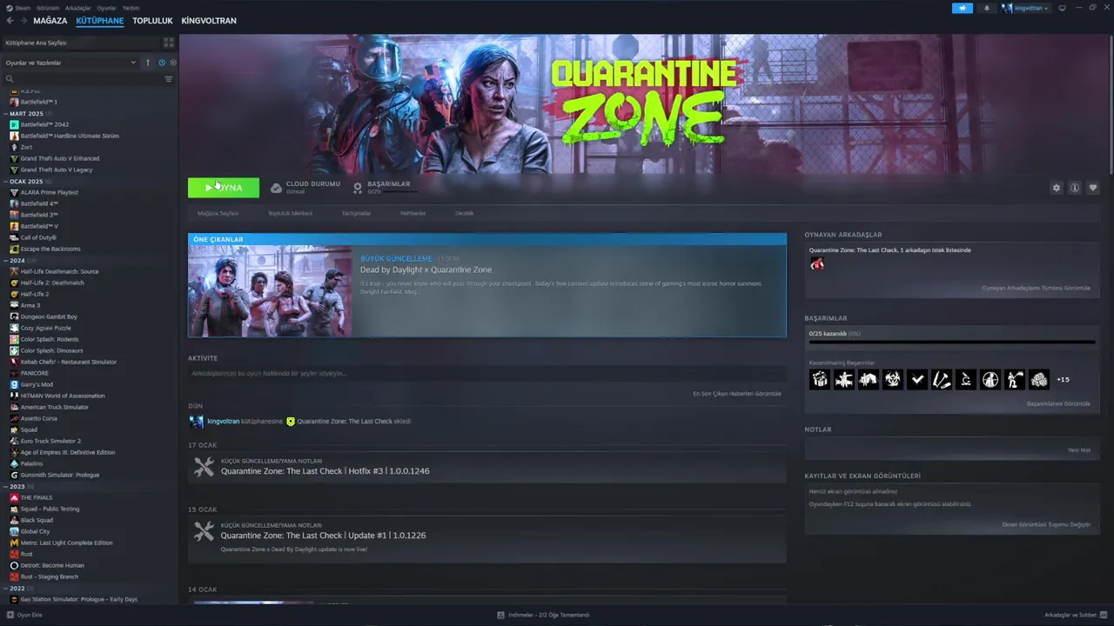Open the Cloud Durumu status icon
Viewport: 1114px width, 626px height.
276,188
